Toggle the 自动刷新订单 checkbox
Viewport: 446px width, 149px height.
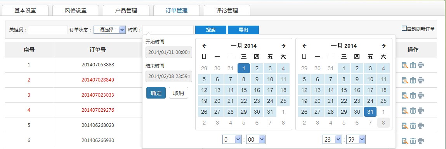(404, 28)
